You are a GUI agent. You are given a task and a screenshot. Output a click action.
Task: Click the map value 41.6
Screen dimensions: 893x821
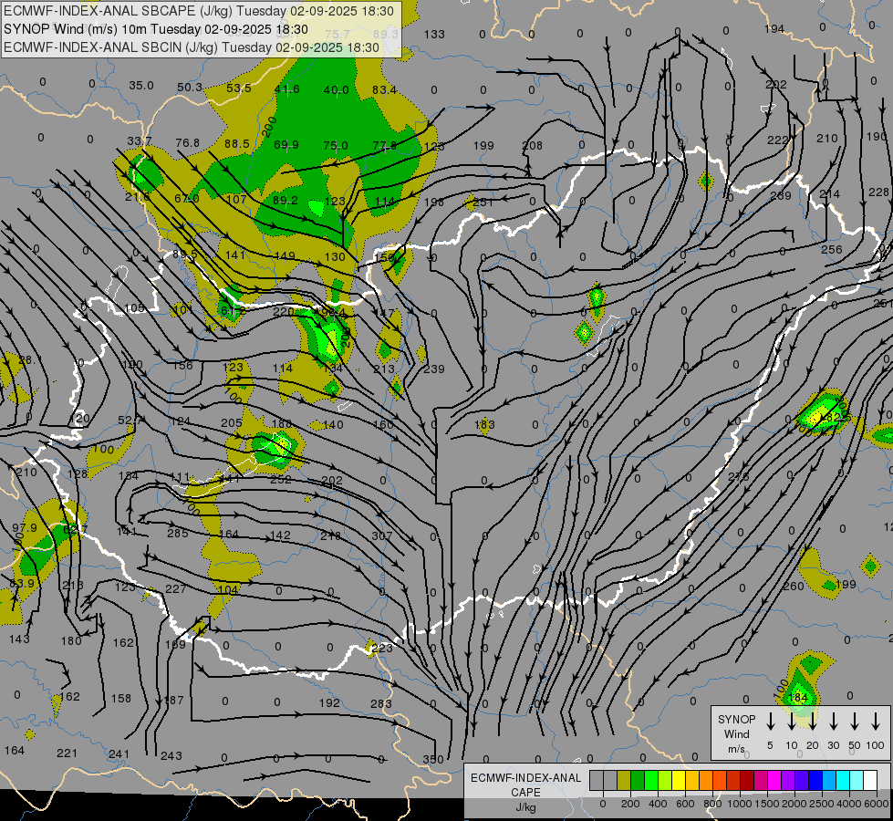click(287, 89)
